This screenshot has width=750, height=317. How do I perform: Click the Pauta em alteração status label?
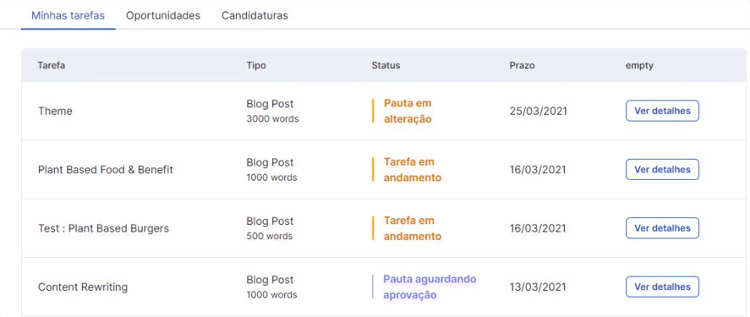click(x=408, y=111)
